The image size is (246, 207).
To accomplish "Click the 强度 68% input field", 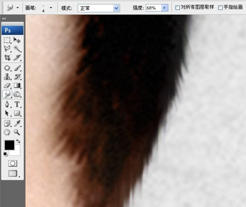I will pos(153,8).
